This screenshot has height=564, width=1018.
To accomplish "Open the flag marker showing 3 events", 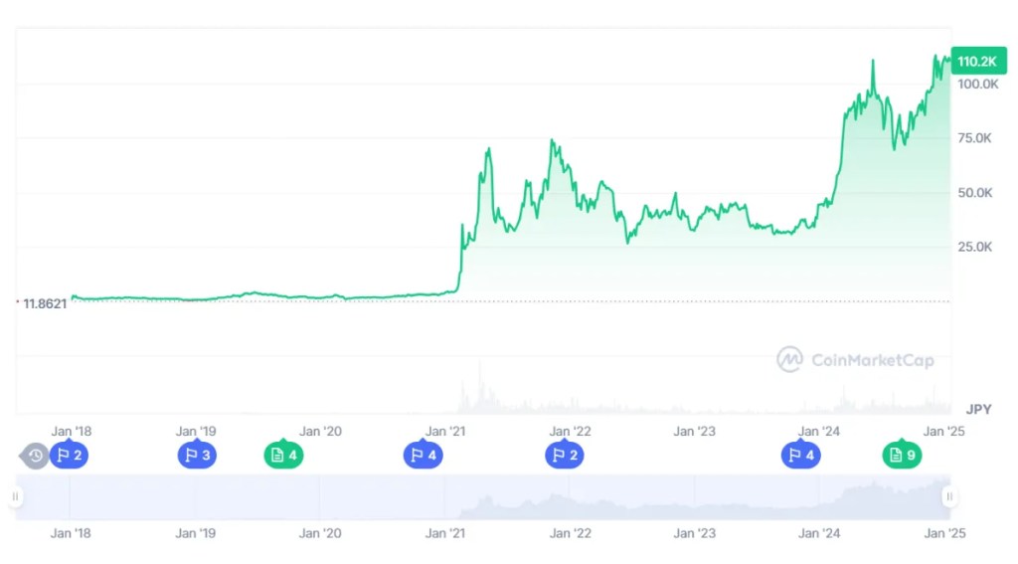I will (x=196, y=456).
